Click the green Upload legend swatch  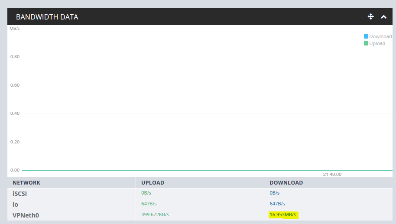click(366, 43)
